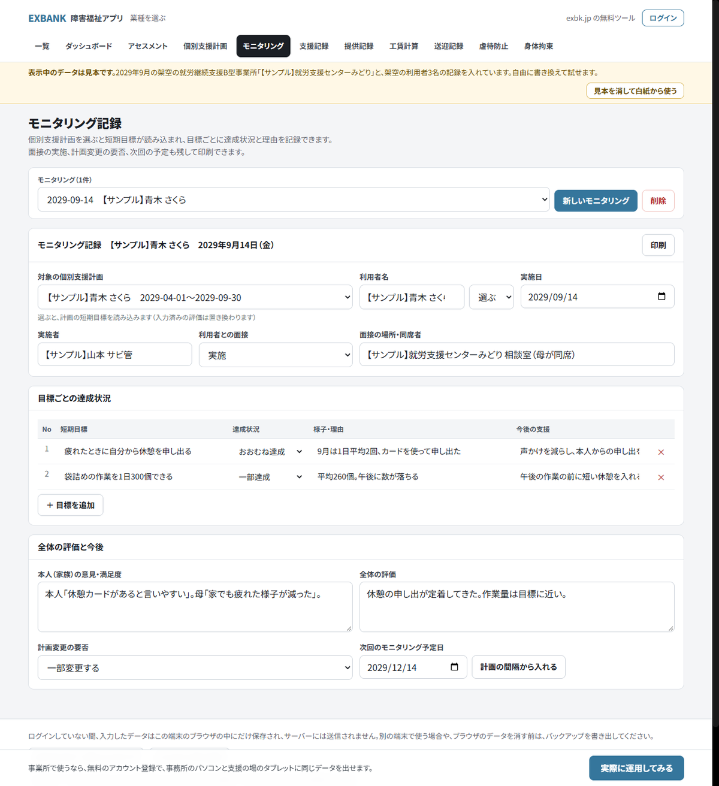Focus 次回のモニタリング予定日 date field
This screenshot has height=786, width=719.
(413, 667)
